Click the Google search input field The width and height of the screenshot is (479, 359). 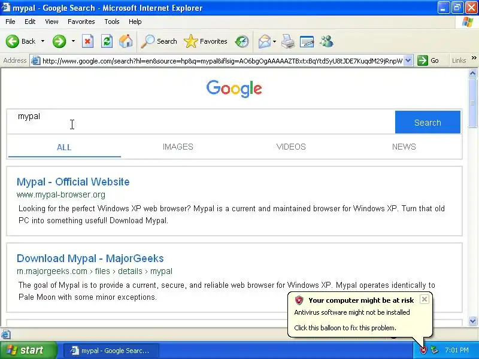[201, 122]
